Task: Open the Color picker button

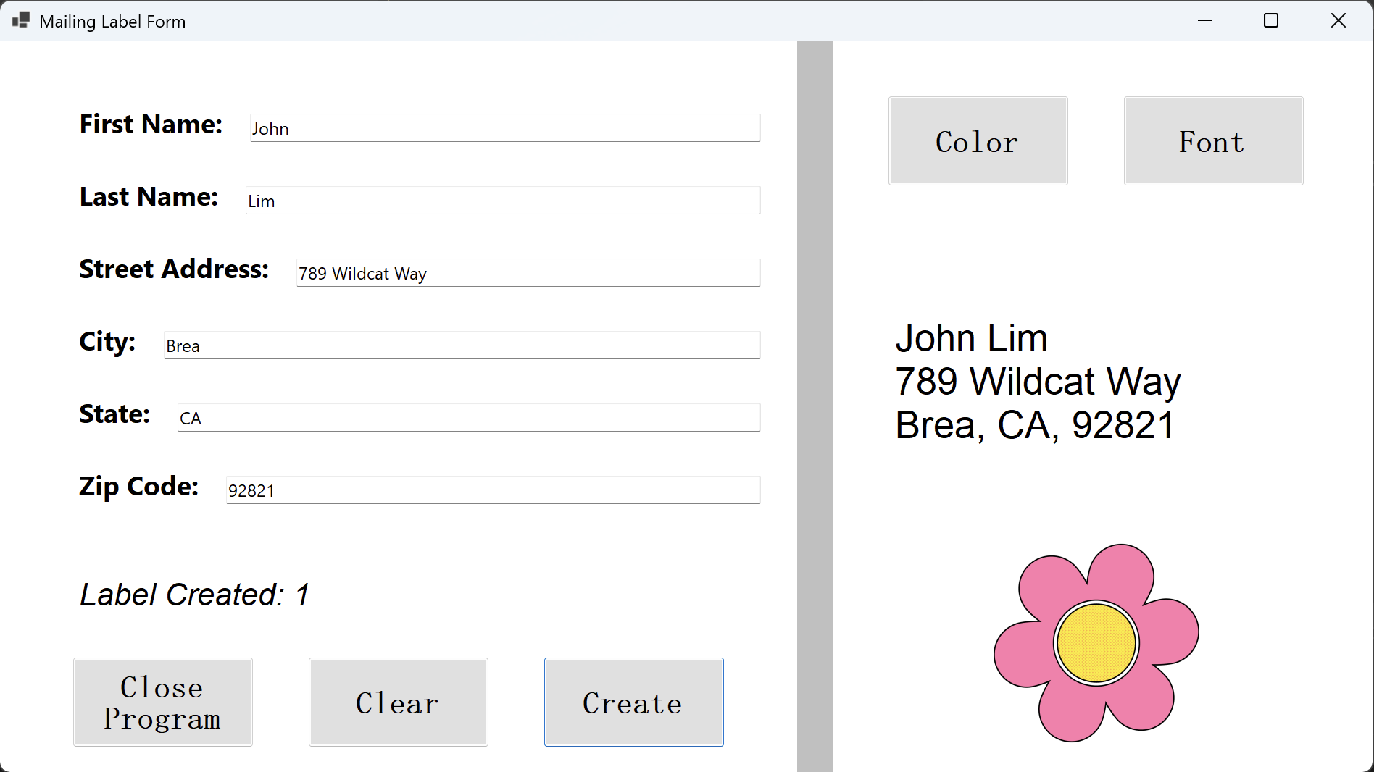Action: pos(978,141)
